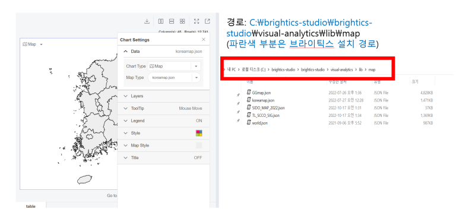The image size is (459, 219).
Task: Close the Chart Settings panel
Action: (204, 40)
